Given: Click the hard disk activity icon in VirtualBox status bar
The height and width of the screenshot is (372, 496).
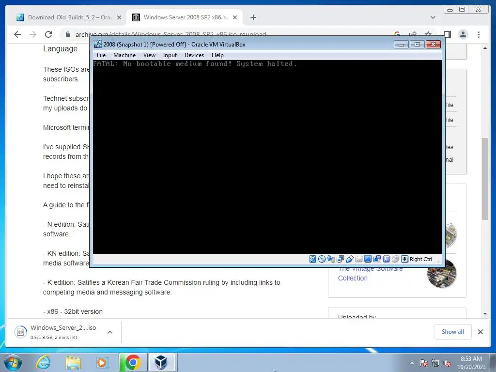Looking at the screenshot, I should pyautogui.click(x=312, y=259).
